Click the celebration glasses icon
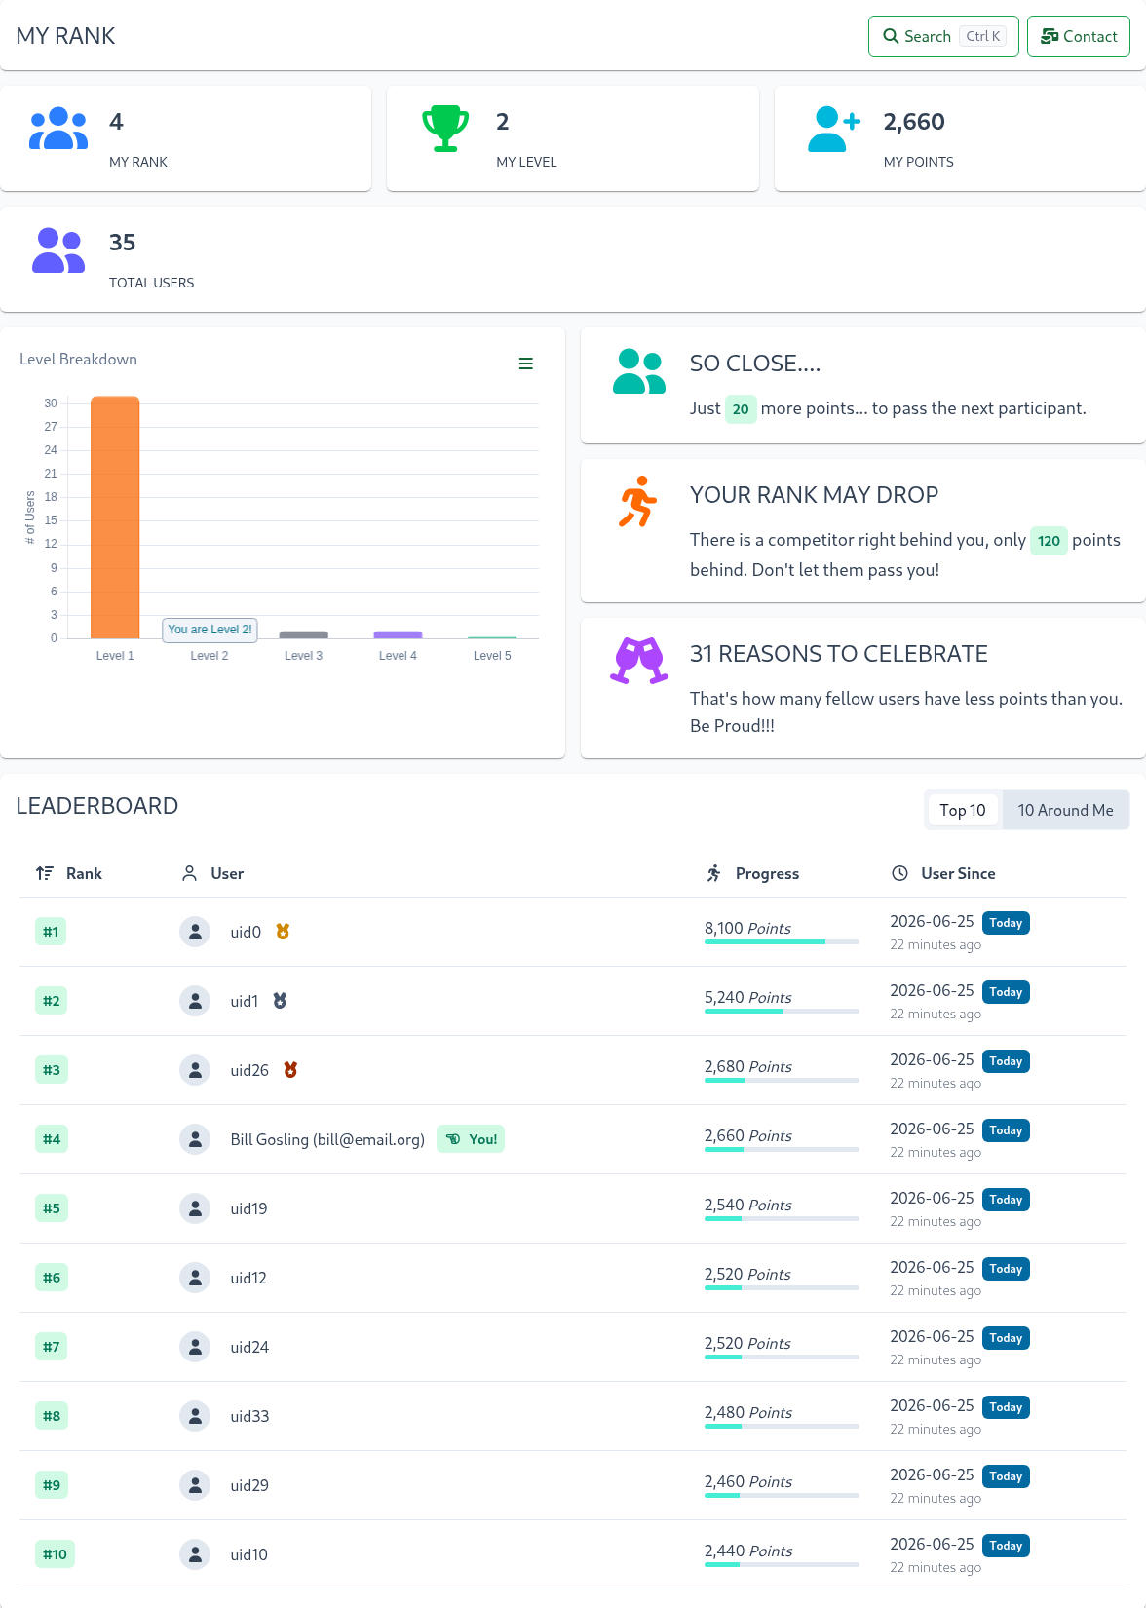1146x1608 pixels. (639, 661)
